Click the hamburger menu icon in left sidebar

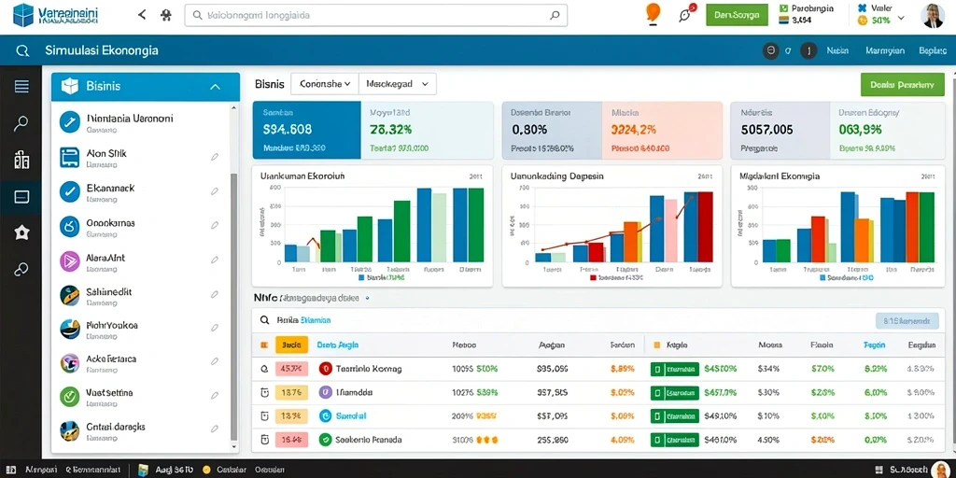pyautogui.click(x=21, y=87)
